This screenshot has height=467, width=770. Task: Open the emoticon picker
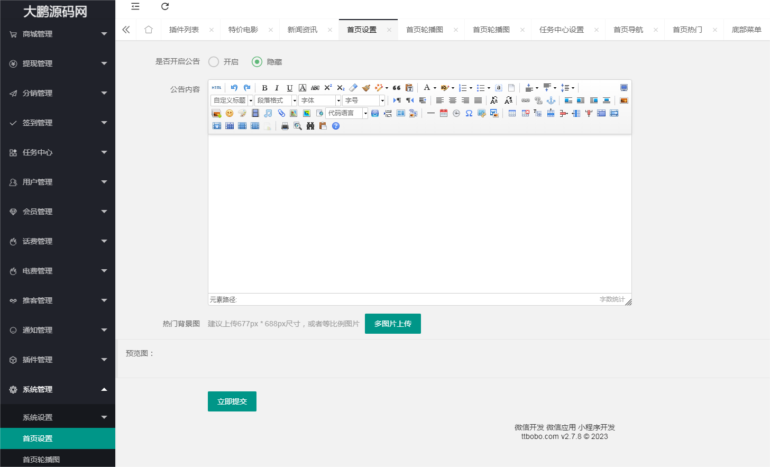pyautogui.click(x=229, y=113)
